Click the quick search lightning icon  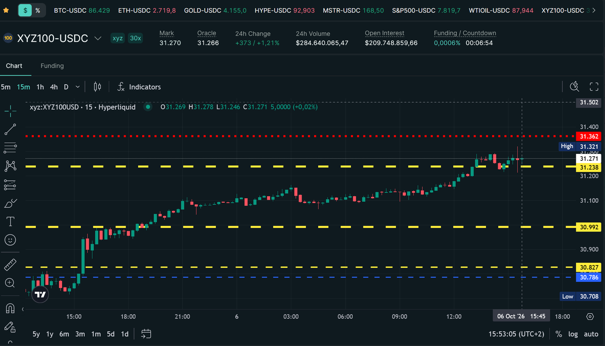coord(574,87)
